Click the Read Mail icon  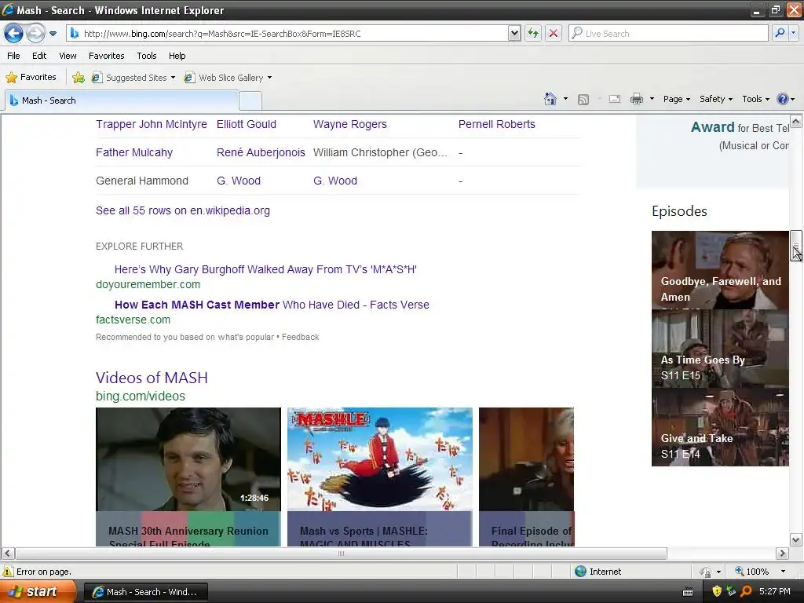click(x=615, y=100)
